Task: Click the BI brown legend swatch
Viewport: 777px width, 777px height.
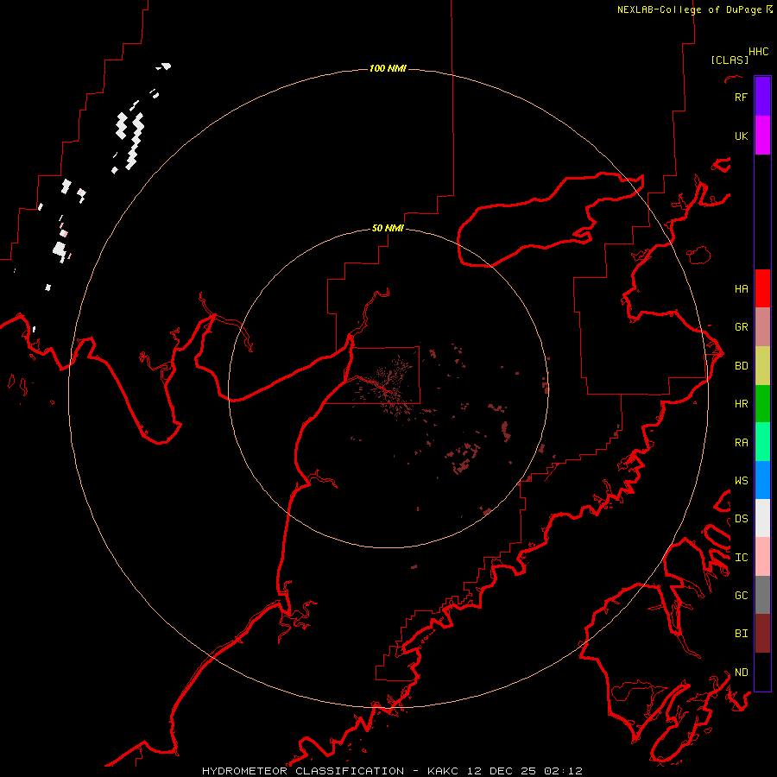Action: click(x=762, y=634)
